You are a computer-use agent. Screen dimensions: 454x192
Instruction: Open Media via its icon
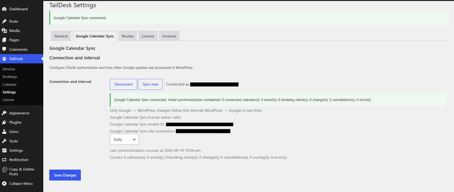pyautogui.click(x=4, y=30)
